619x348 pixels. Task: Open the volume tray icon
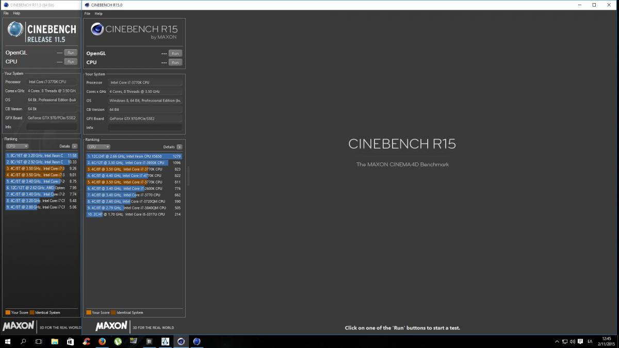(x=573, y=341)
